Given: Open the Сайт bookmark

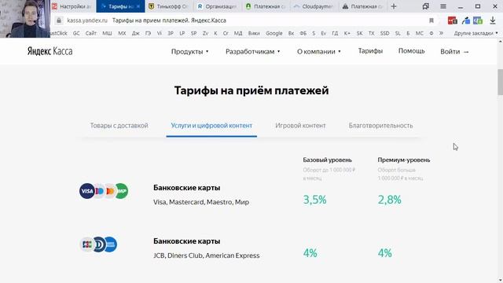Looking at the screenshot, I should [91, 33].
